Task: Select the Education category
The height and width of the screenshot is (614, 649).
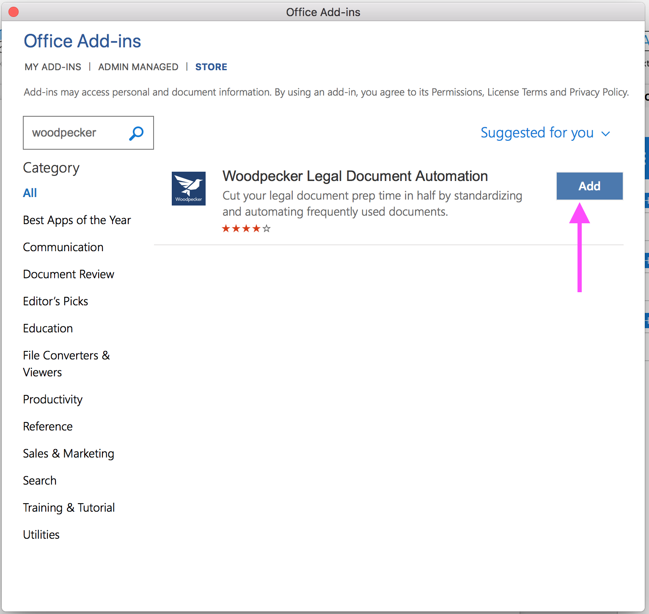Action: pyautogui.click(x=48, y=328)
